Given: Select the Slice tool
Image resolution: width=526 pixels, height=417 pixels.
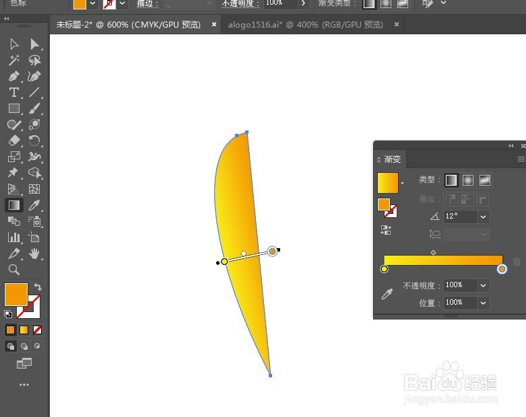Looking at the screenshot, I should [x=14, y=254].
